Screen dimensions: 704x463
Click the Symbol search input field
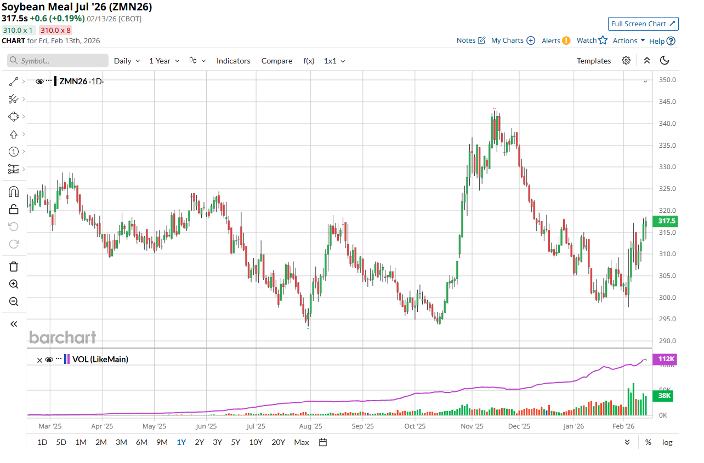point(58,61)
